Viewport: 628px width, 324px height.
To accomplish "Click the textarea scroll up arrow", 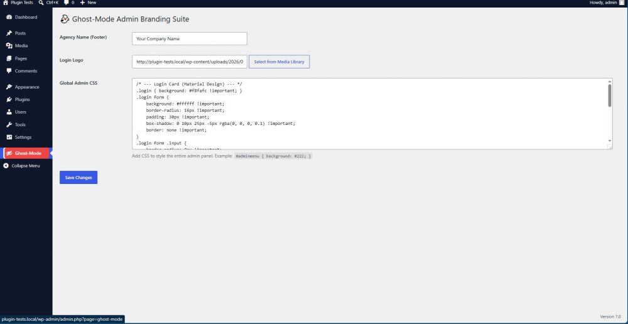I will [x=610, y=80].
